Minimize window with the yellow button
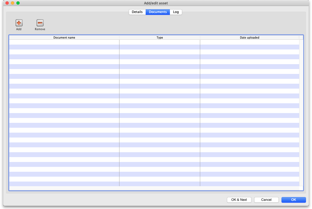Screen dimensions: 312x209 (x=13, y=3)
